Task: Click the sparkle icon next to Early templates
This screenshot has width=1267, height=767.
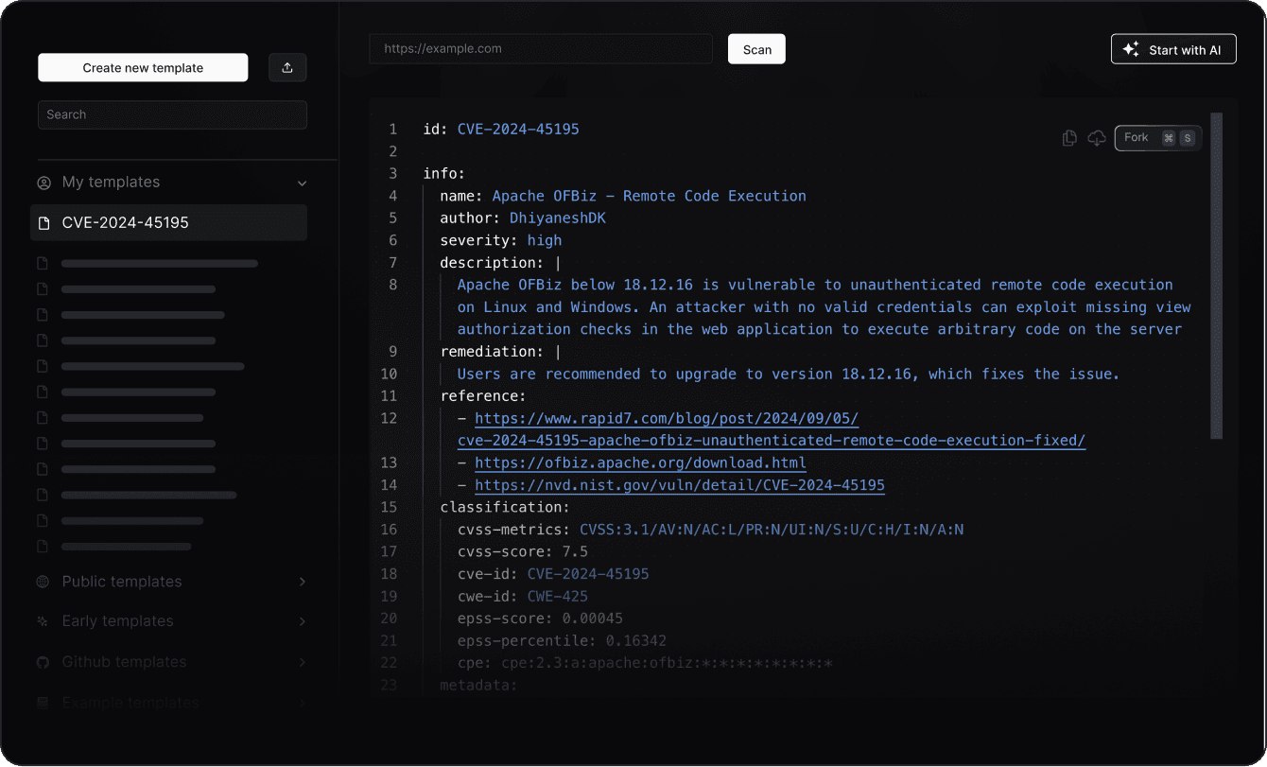Action: click(43, 621)
